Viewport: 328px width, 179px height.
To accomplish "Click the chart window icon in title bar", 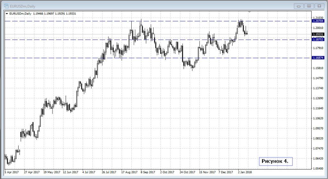I will tap(6, 5).
